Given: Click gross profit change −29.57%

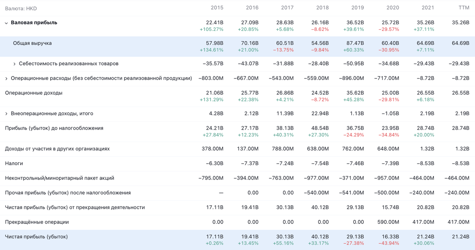Looking at the screenshot, I should click(389, 29).
